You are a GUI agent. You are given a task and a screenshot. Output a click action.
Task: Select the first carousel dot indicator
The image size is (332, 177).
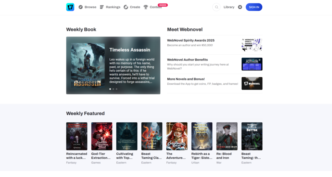click(110, 89)
